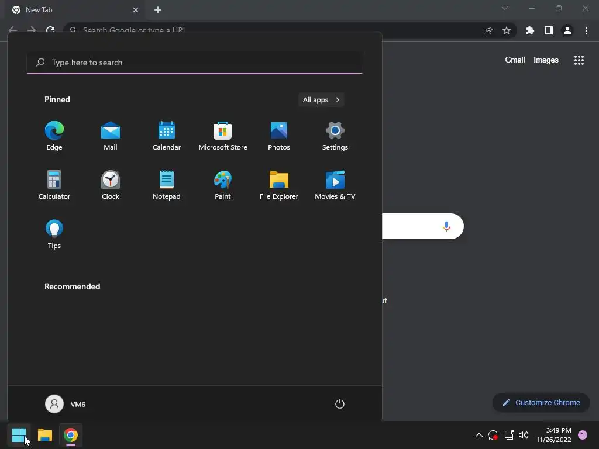Click the power button in Start menu

340,404
